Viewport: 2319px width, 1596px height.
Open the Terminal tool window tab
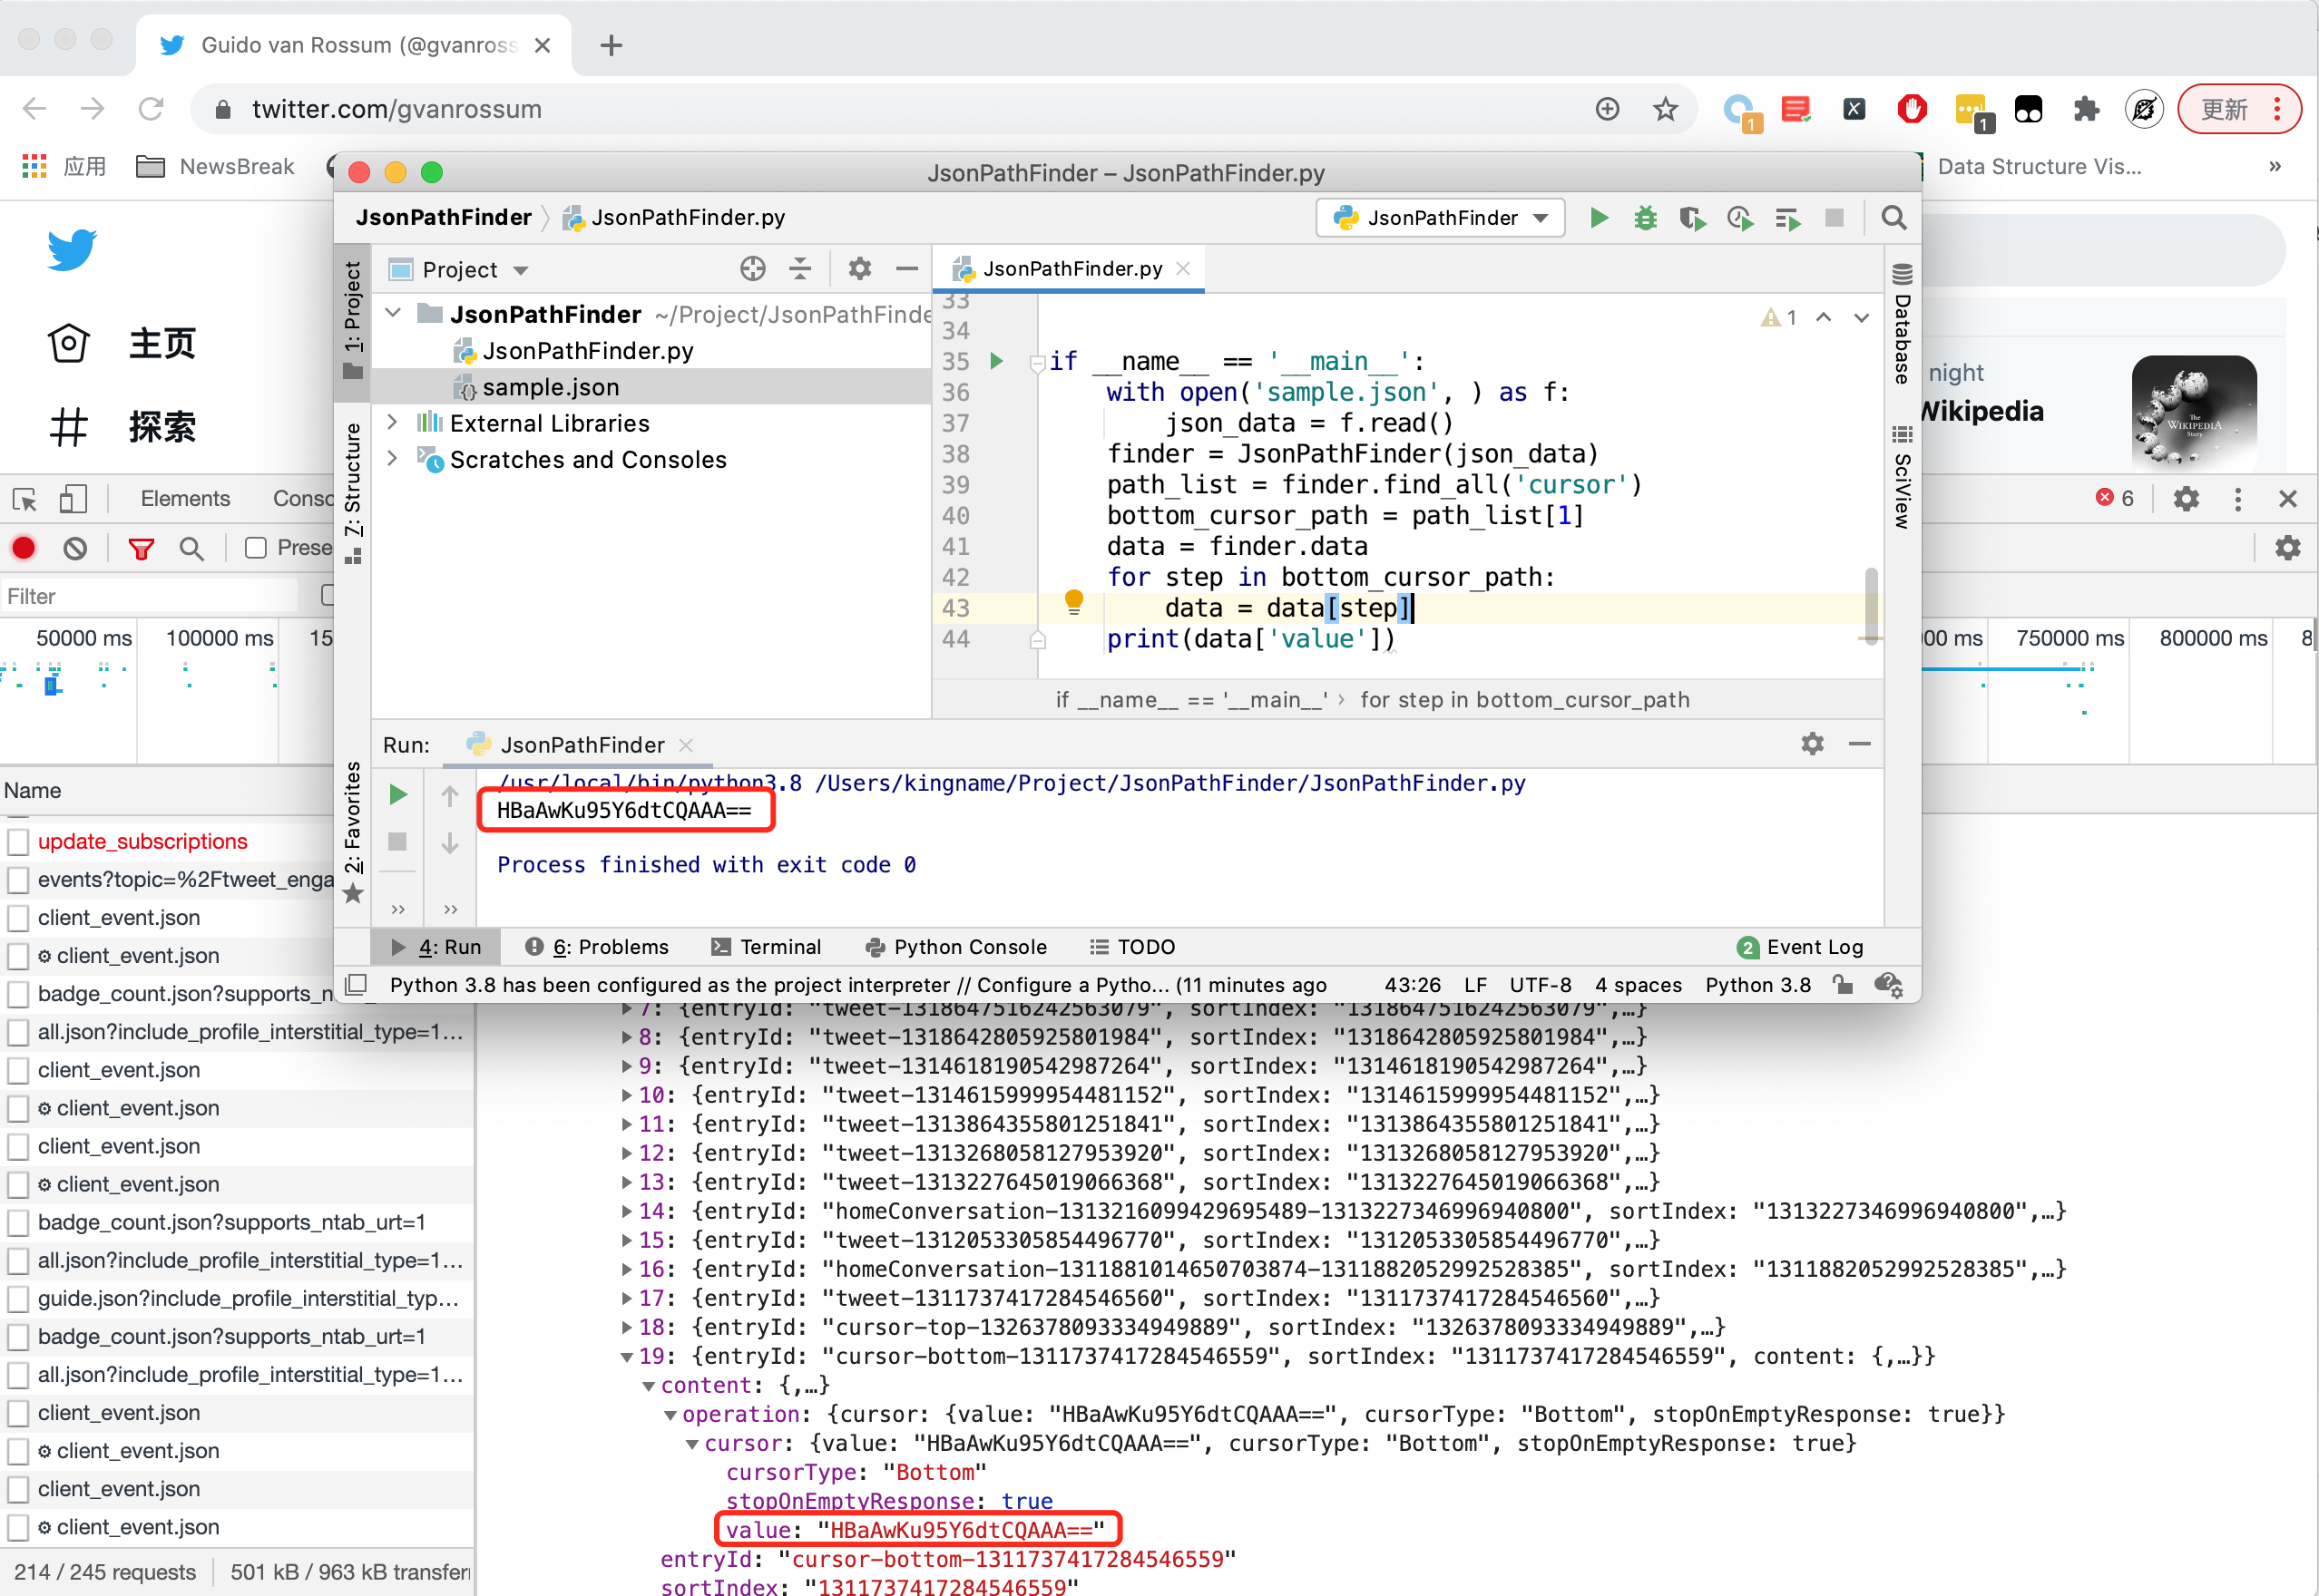pos(767,947)
